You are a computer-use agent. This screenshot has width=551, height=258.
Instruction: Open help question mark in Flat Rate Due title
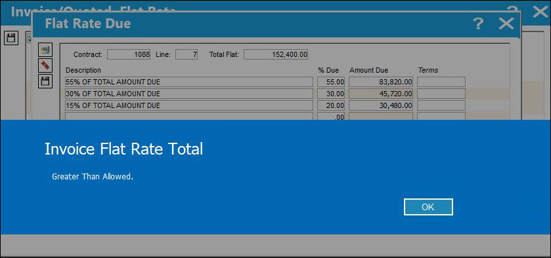click(x=478, y=24)
